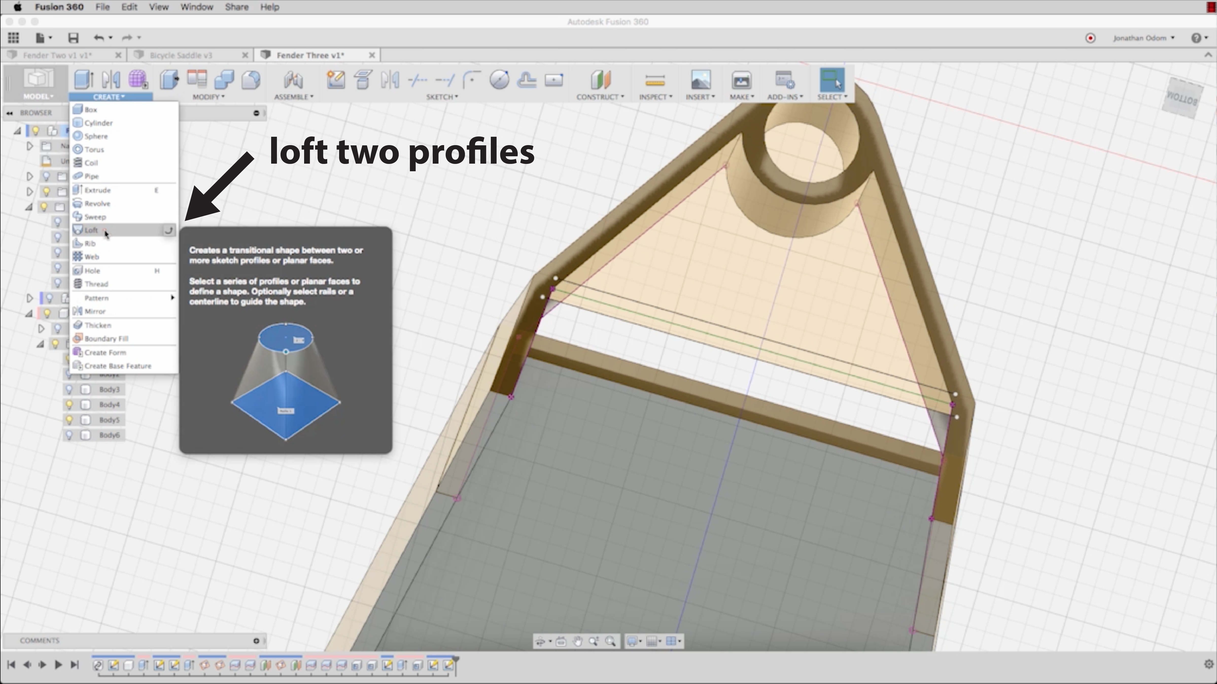Select the Joint icon under Assemble

[293, 79]
